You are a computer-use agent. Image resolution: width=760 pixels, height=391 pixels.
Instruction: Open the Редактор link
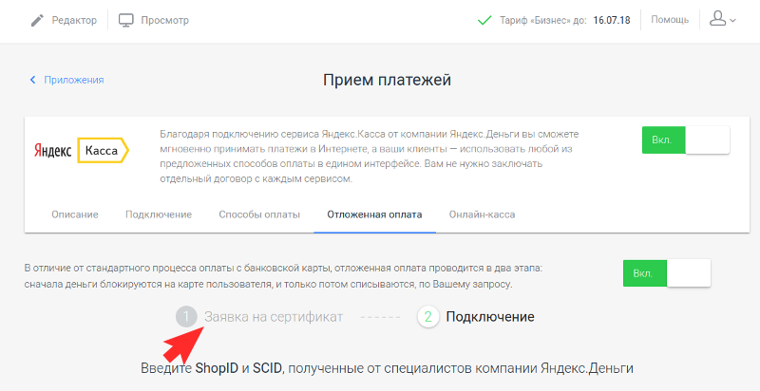click(74, 20)
